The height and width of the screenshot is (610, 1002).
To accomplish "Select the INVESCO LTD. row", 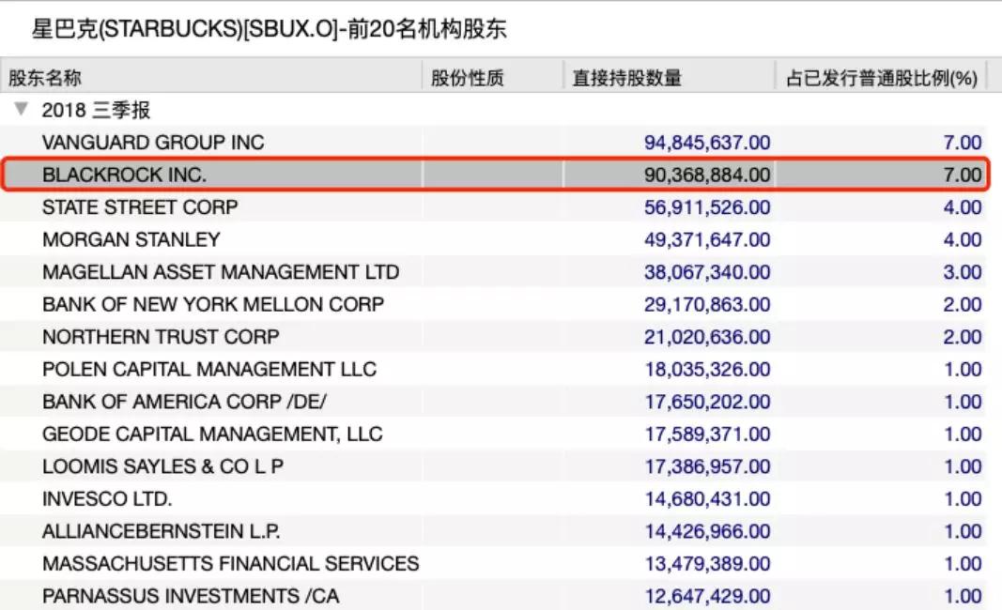I will coord(107,498).
